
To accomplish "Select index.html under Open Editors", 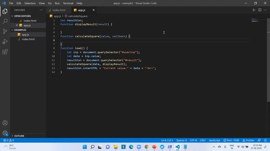I will (x=30, y=21).
